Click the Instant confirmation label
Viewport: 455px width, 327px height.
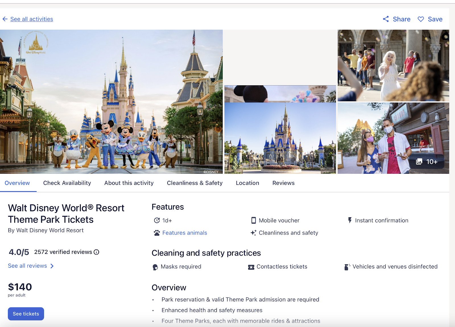point(382,220)
